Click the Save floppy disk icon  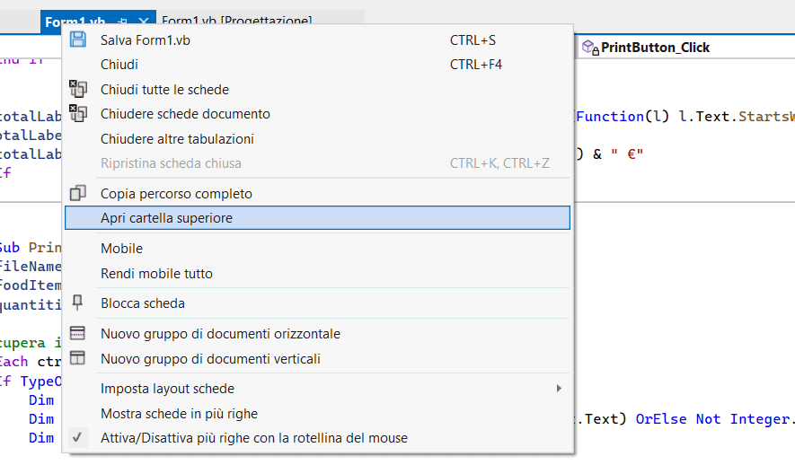tap(78, 39)
